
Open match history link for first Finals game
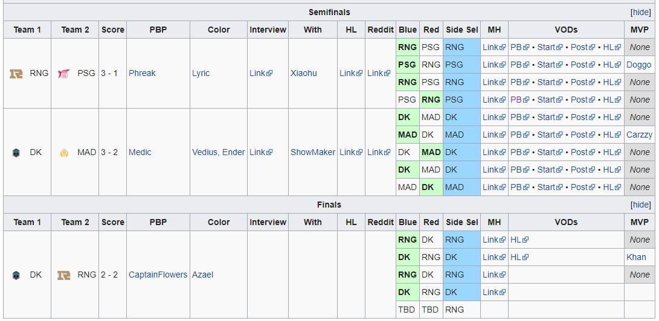[493, 240]
